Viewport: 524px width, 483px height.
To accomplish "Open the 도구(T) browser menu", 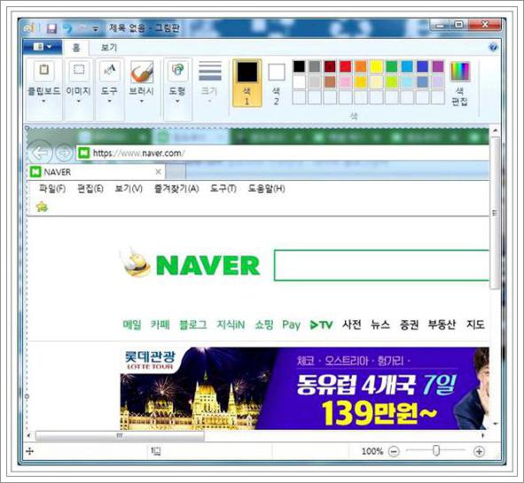I will coord(223,189).
